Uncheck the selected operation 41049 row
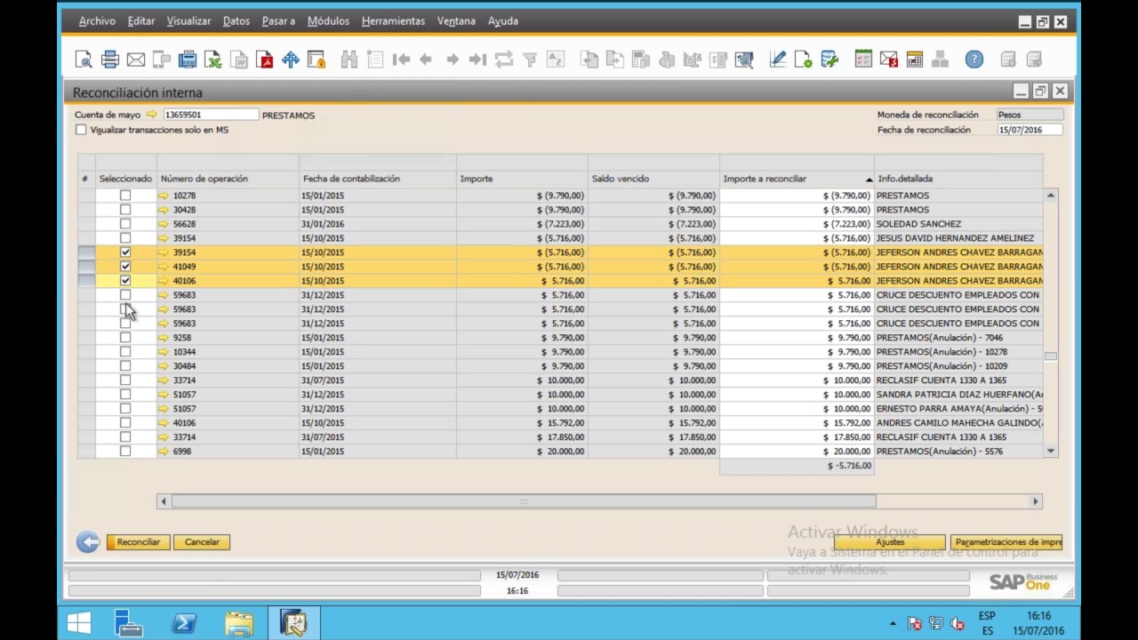This screenshot has width=1138, height=640. click(125, 267)
